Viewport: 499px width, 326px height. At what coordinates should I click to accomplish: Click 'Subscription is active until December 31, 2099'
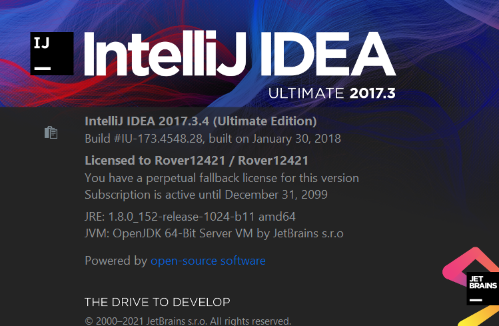(206, 195)
